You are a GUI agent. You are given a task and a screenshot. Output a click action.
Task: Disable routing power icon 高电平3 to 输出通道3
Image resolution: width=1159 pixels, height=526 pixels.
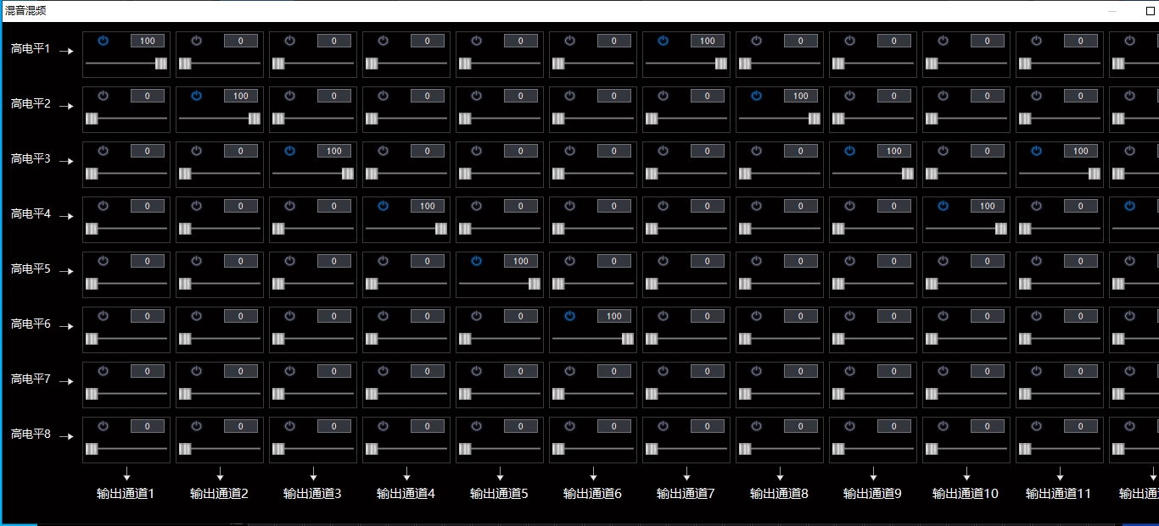tap(289, 151)
